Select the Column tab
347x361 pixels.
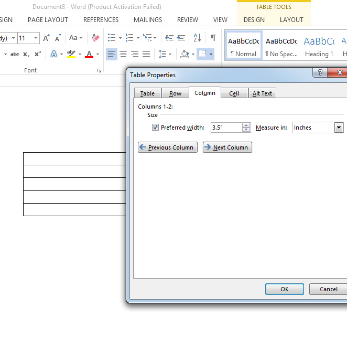coord(205,93)
